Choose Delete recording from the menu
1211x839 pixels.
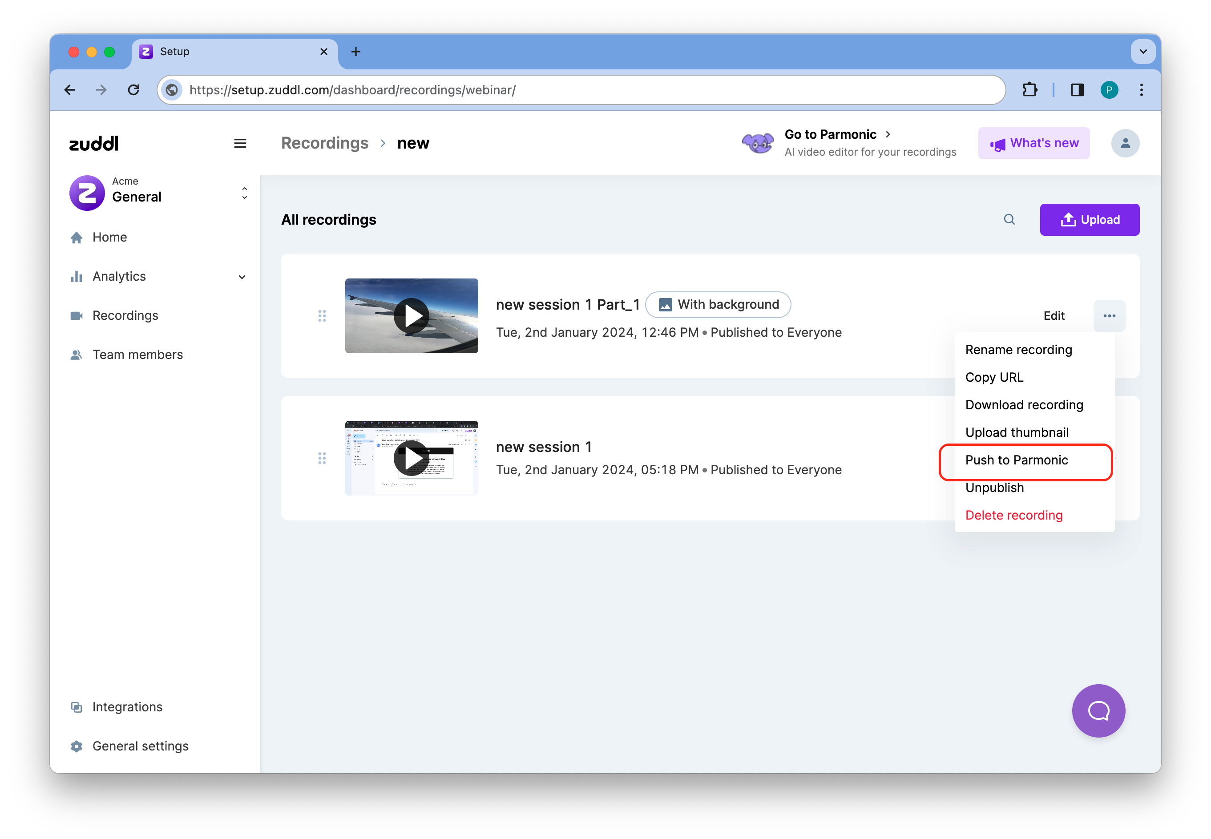pos(1014,516)
